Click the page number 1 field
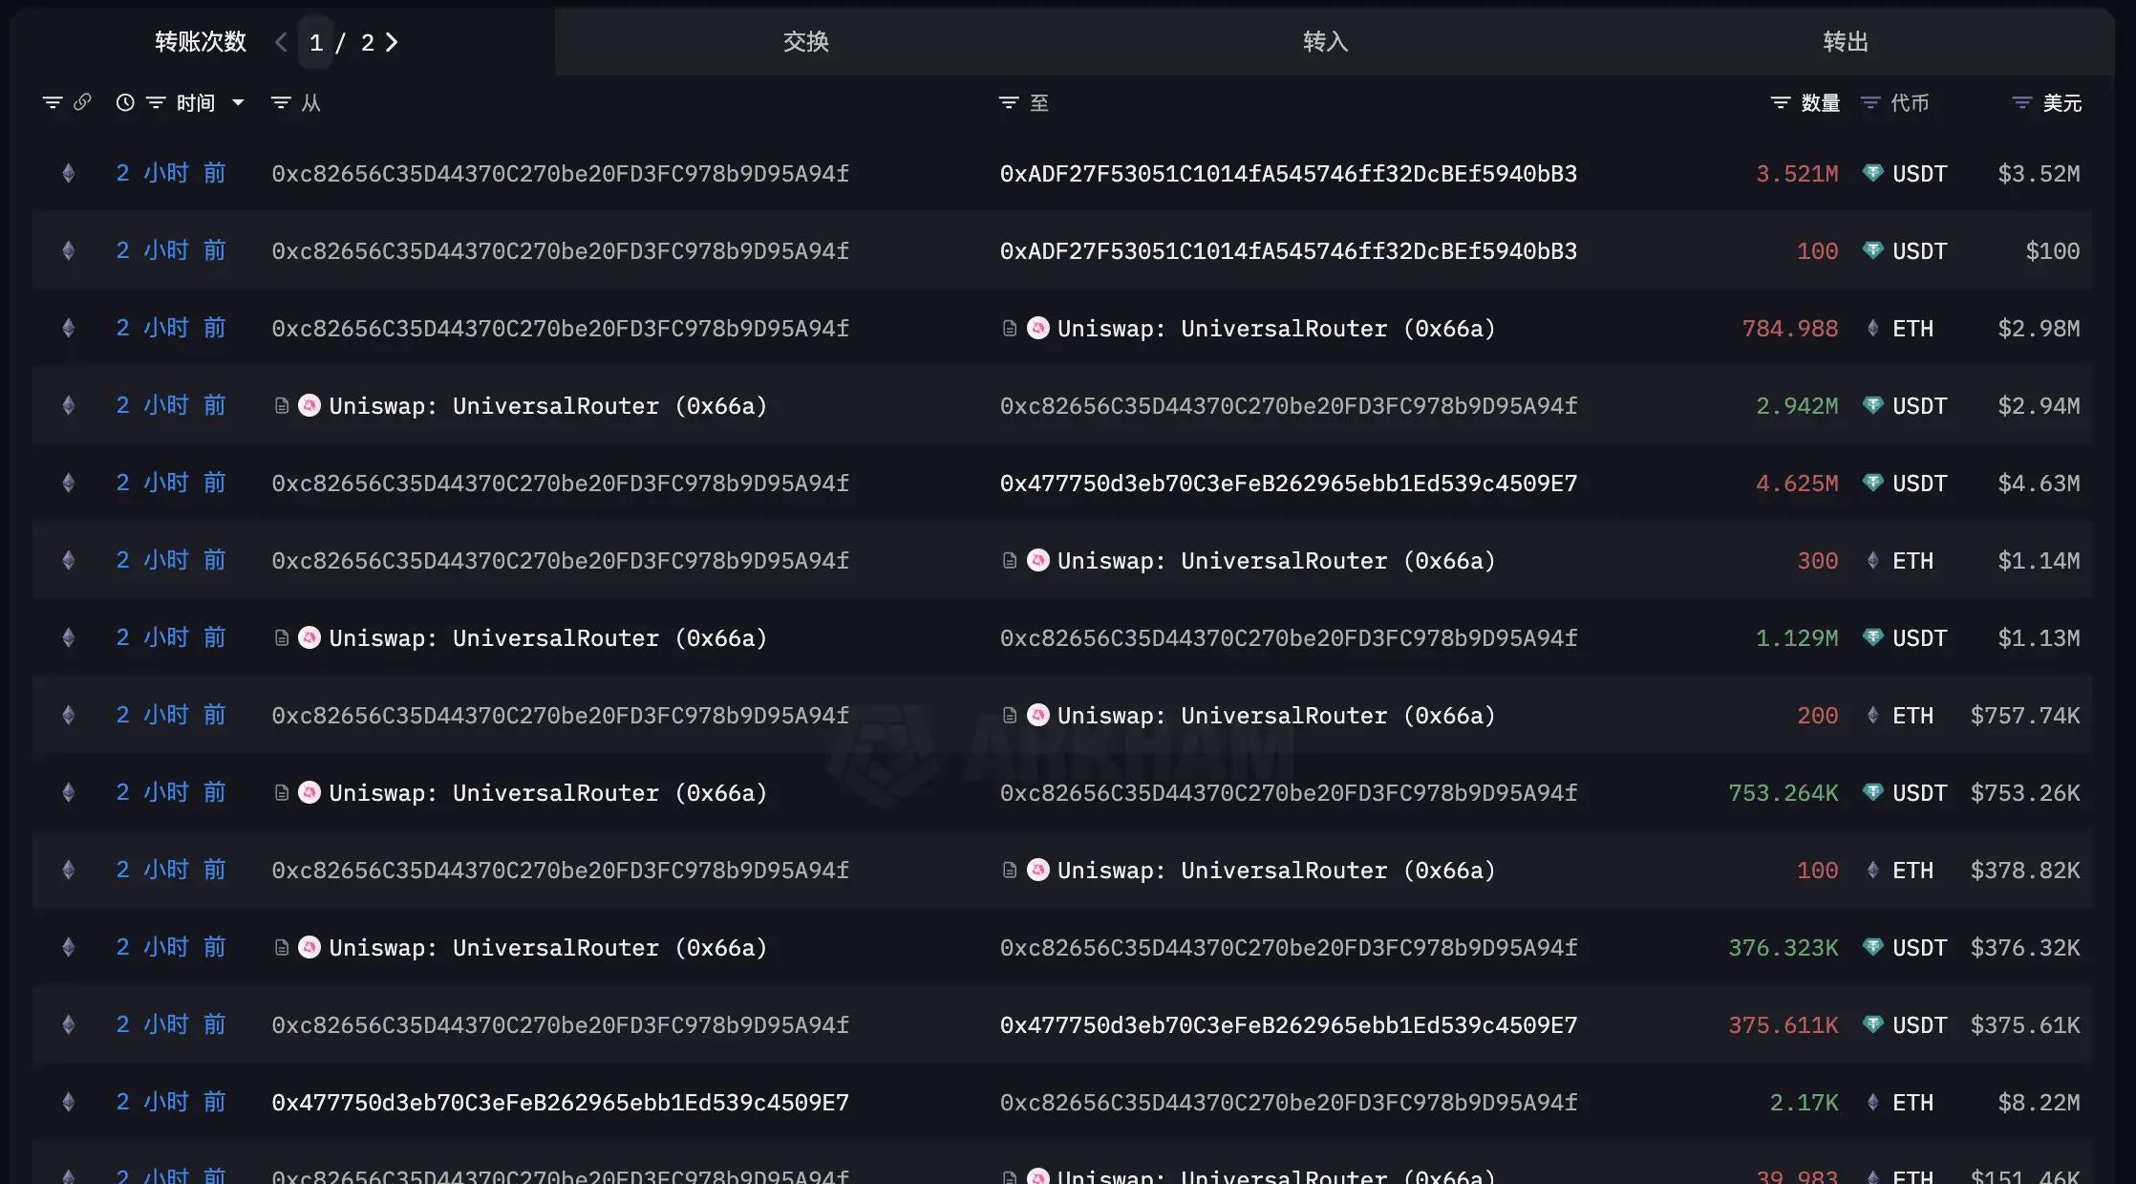Image resolution: width=2136 pixels, height=1184 pixels. click(x=316, y=42)
